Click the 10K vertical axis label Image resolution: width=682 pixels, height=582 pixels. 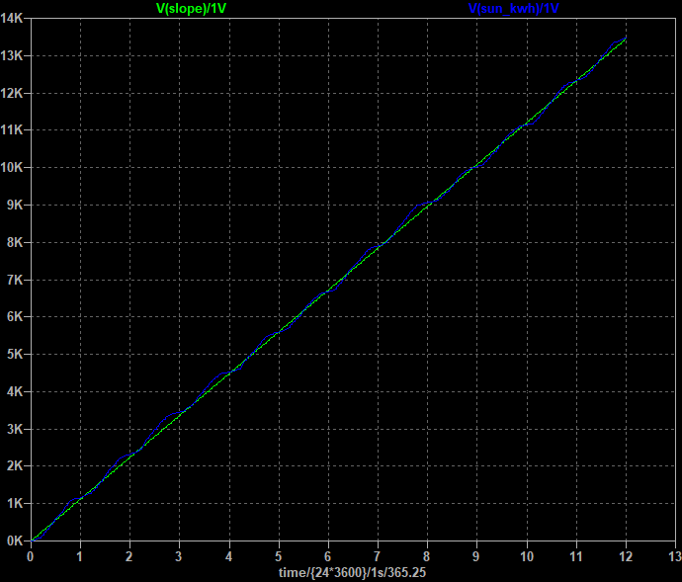pyautogui.click(x=12, y=167)
